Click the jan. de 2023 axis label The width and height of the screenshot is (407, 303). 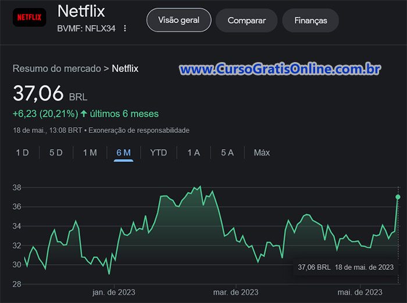click(x=114, y=293)
